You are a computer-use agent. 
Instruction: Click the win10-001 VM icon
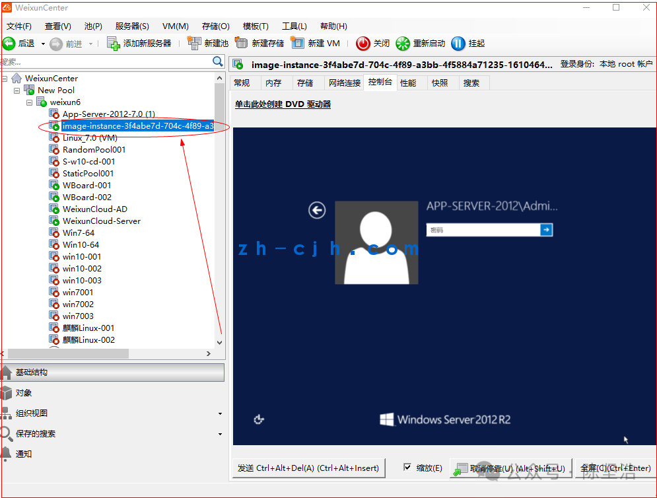coord(54,256)
